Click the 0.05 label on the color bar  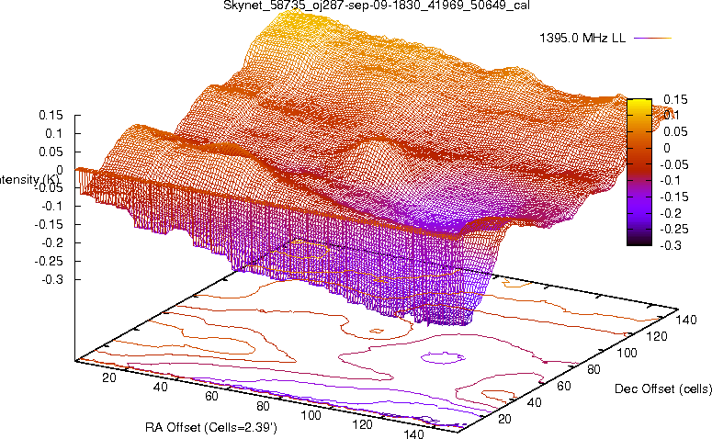click(675, 131)
